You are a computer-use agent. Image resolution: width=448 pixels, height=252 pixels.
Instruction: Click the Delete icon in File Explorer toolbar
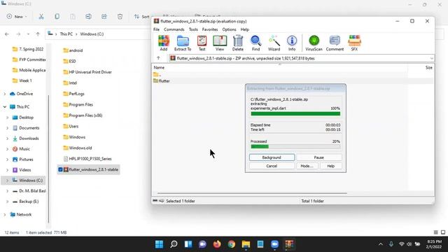[x=120, y=17]
